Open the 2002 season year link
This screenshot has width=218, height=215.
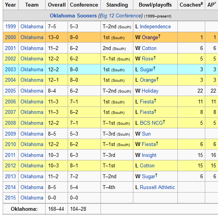(x=10, y=58)
